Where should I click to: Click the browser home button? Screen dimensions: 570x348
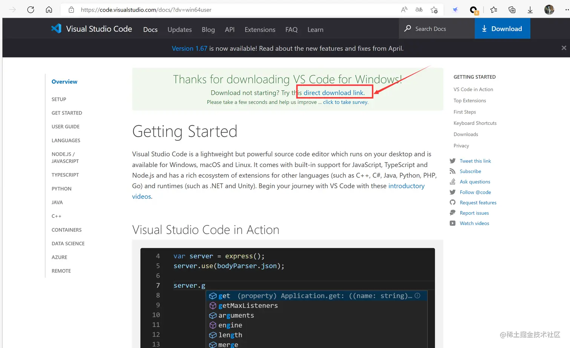click(x=49, y=9)
